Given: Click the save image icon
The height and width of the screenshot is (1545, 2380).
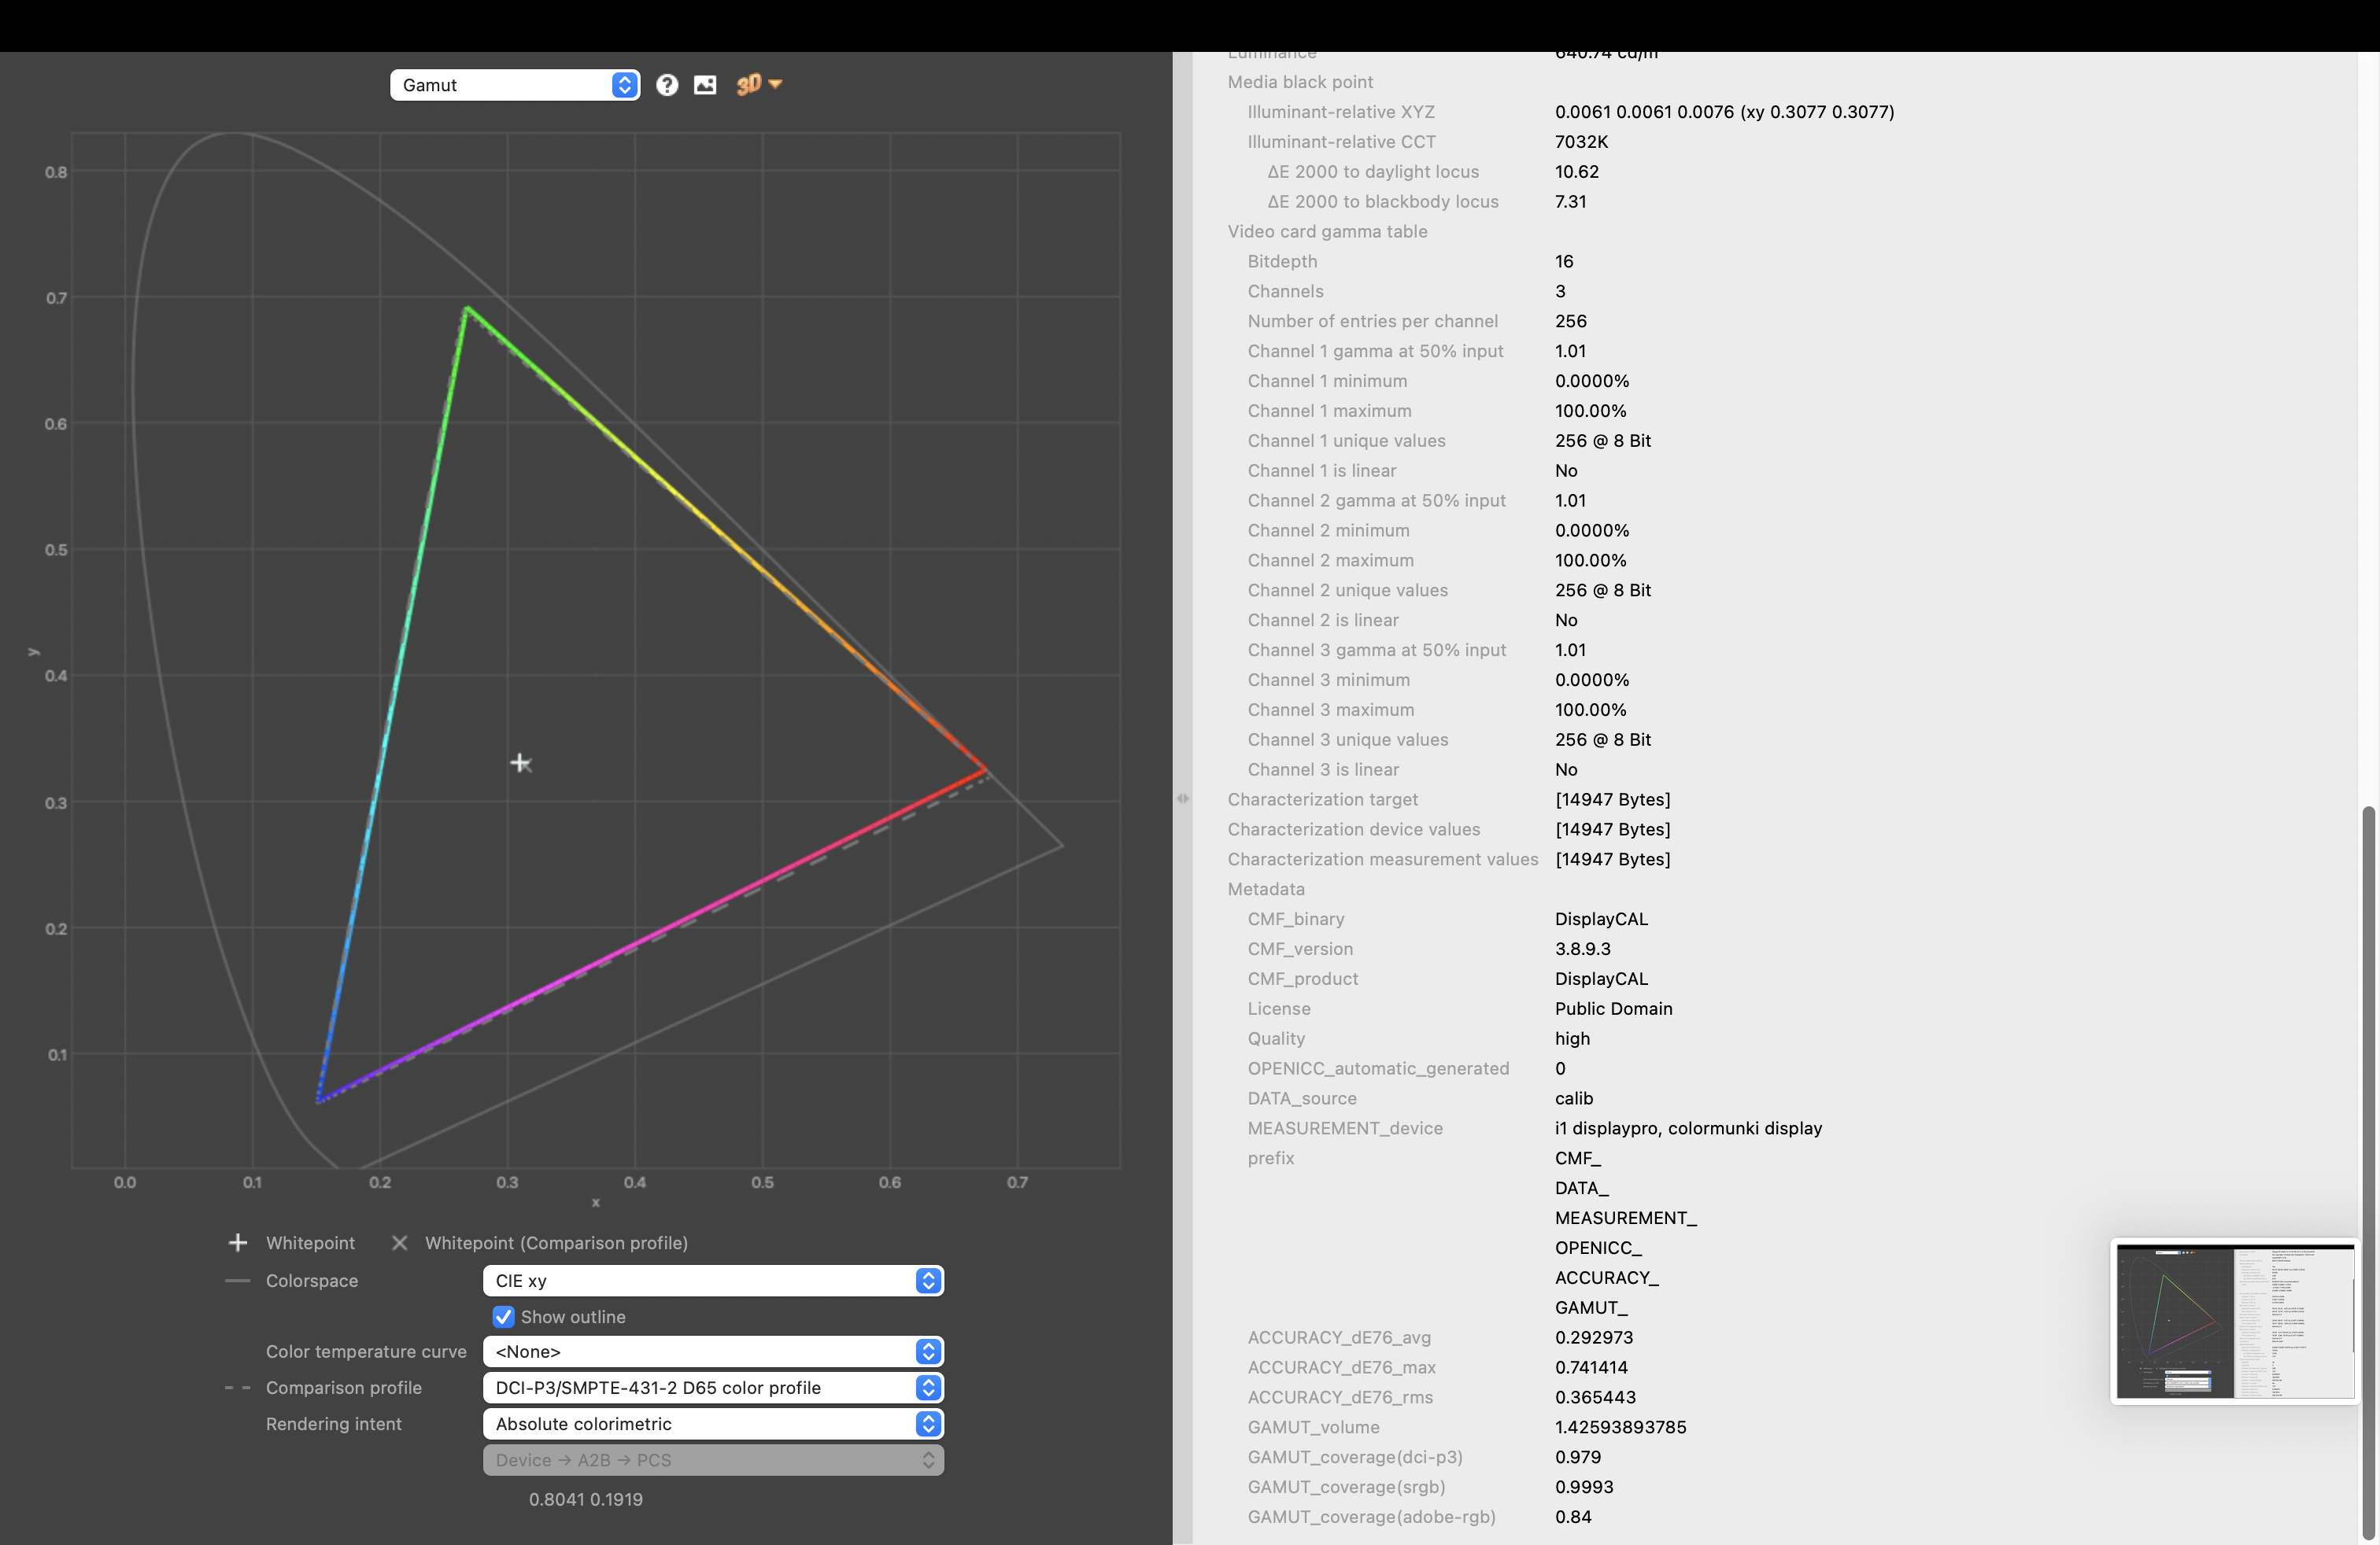Looking at the screenshot, I should (705, 85).
